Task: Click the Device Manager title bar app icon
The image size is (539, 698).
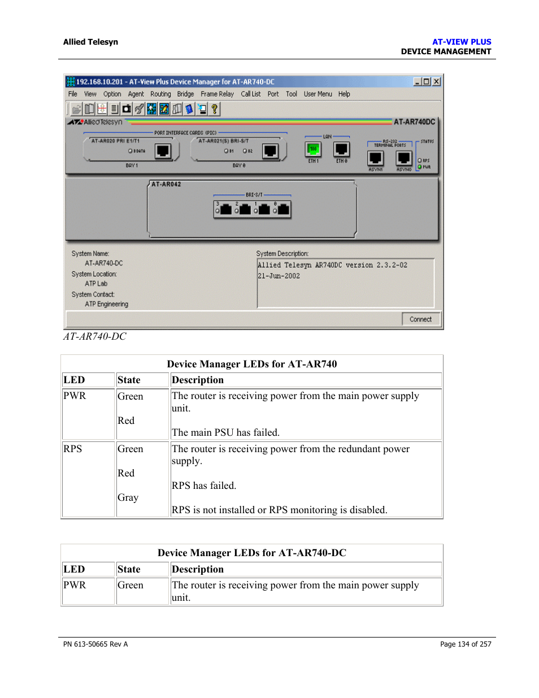Action: (x=71, y=81)
